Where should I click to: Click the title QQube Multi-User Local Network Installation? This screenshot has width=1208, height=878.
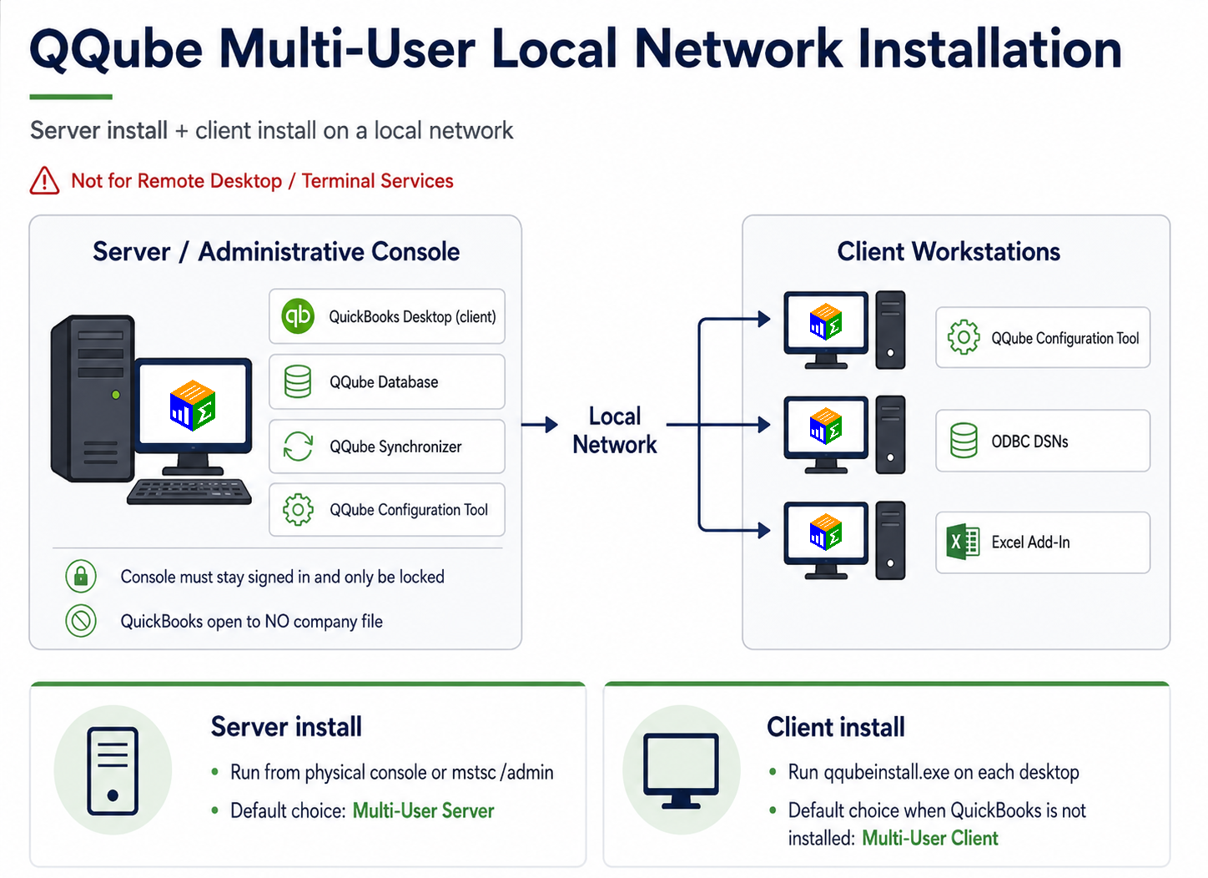(x=576, y=48)
